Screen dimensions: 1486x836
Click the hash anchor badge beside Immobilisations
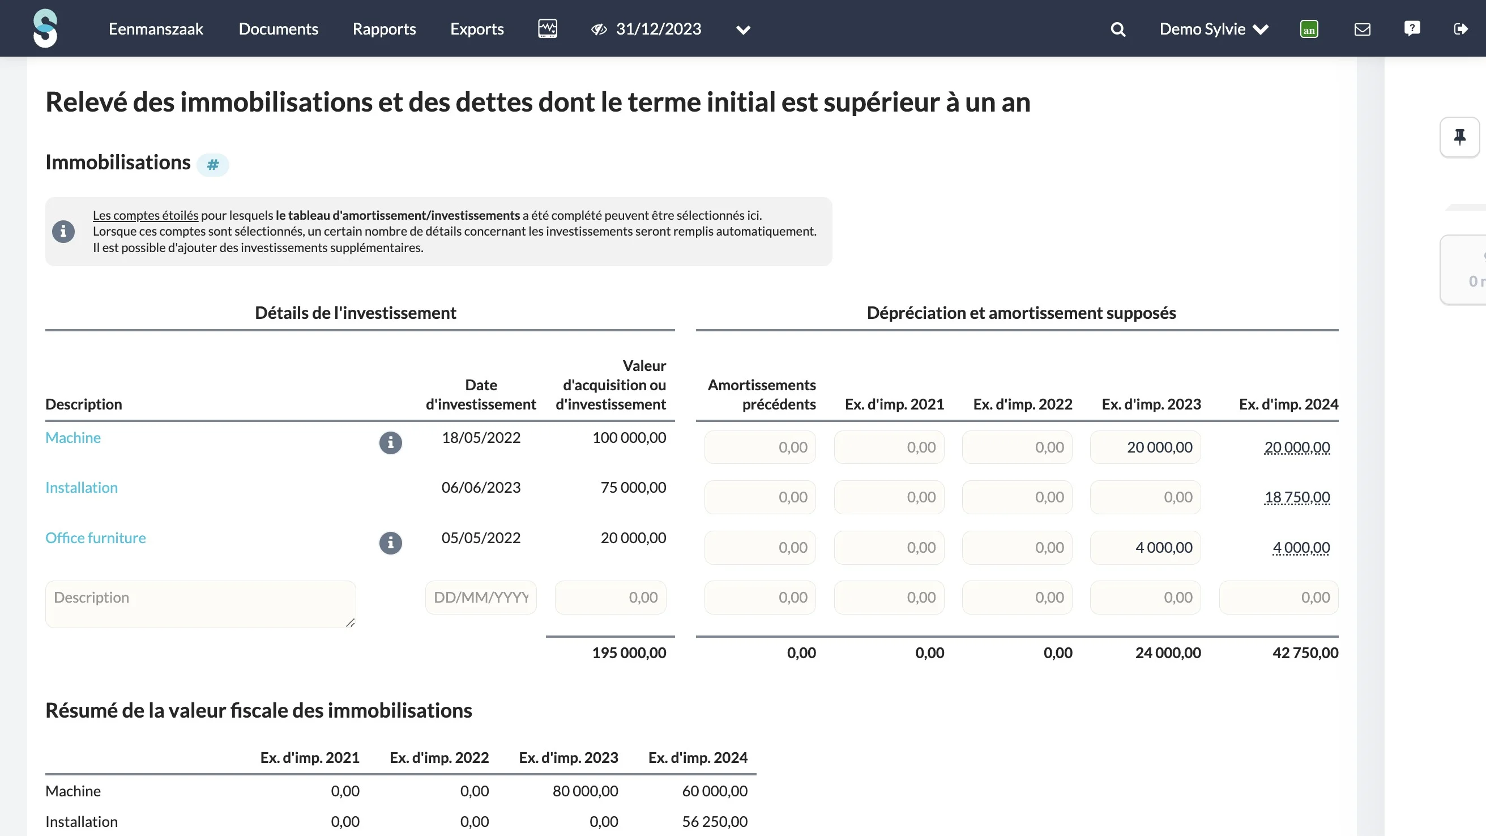[213, 165]
